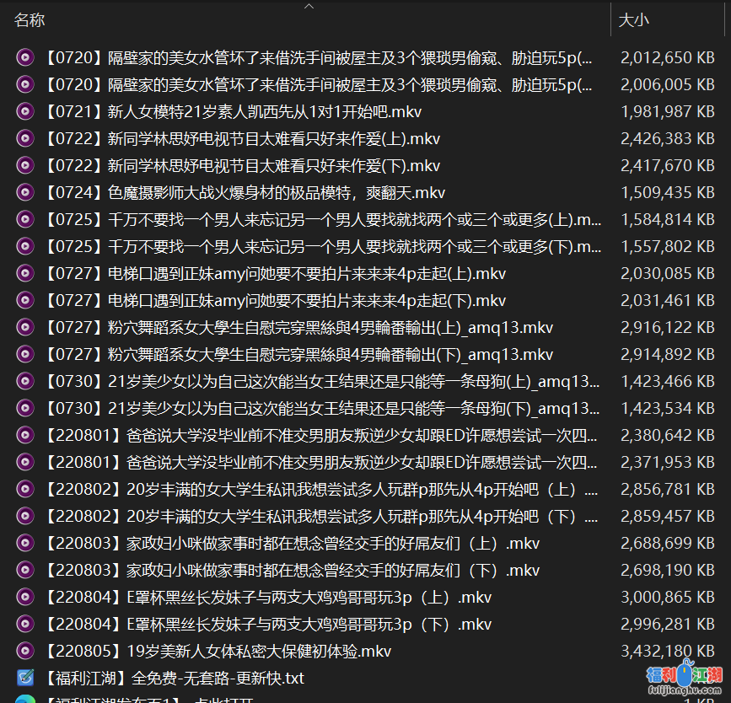Click the media icon for the 【0724】 file

25,193
